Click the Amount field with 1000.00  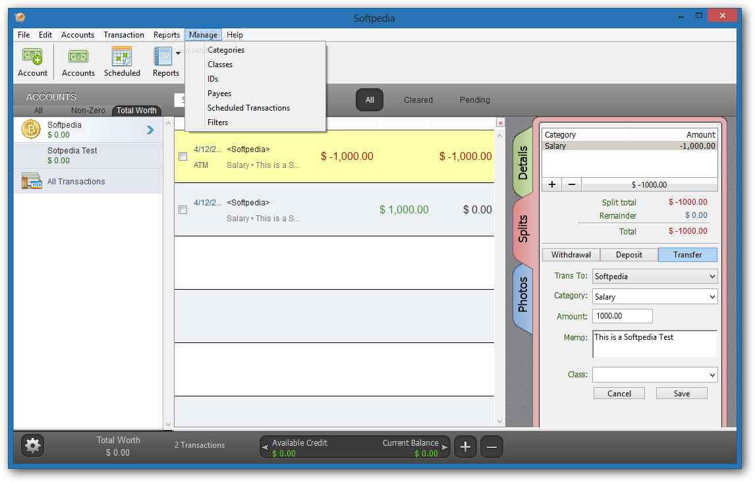(623, 316)
